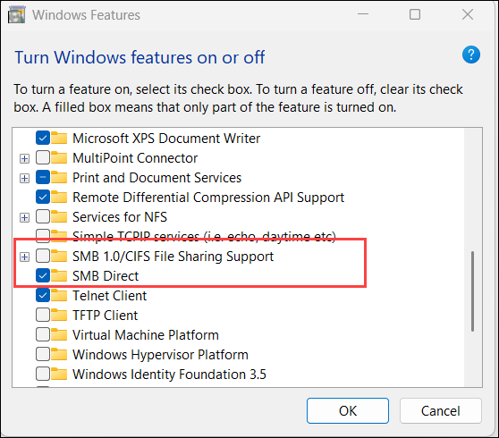This screenshot has height=438, width=499.
Task: Expand the MultiPoint Connector node
Action: click(x=24, y=158)
